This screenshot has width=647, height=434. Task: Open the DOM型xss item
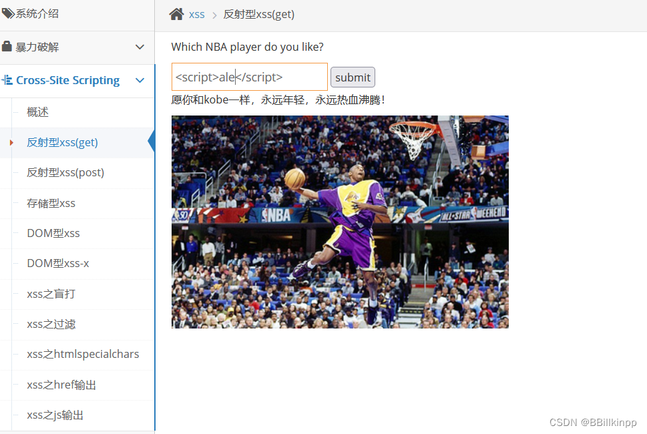(x=53, y=233)
